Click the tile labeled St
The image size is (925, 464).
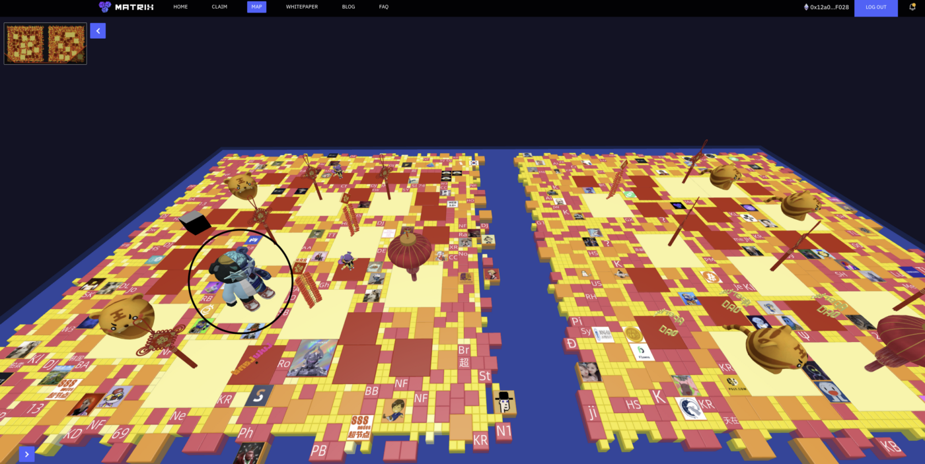pos(485,376)
